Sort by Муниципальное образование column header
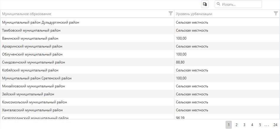 pyautogui.click(x=27, y=14)
